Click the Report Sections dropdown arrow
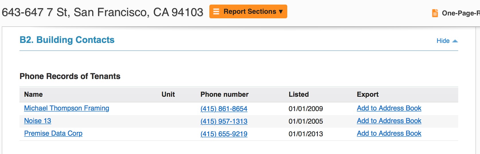This screenshot has height=154, width=480. (281, 12)
